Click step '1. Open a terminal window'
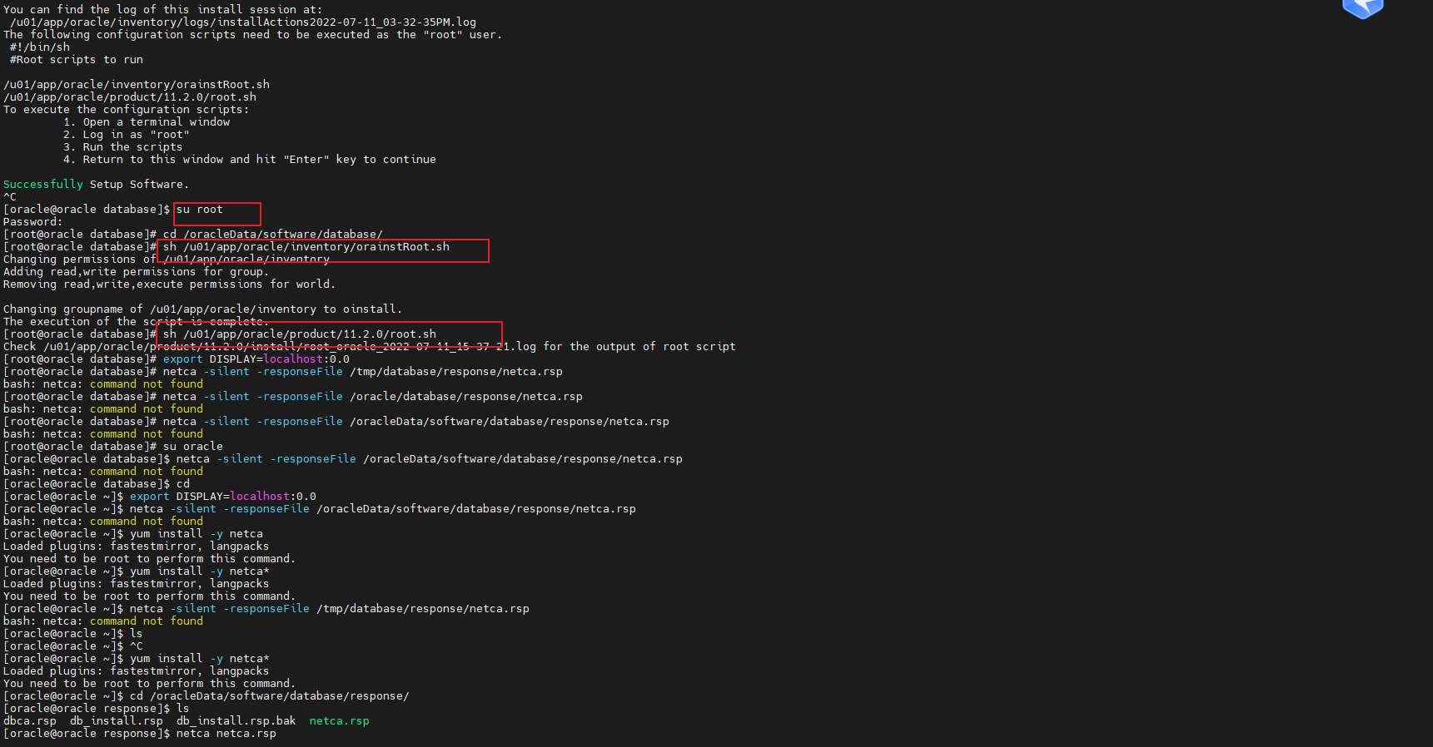This screenshot has height=747, width=1433. [147, 122]
